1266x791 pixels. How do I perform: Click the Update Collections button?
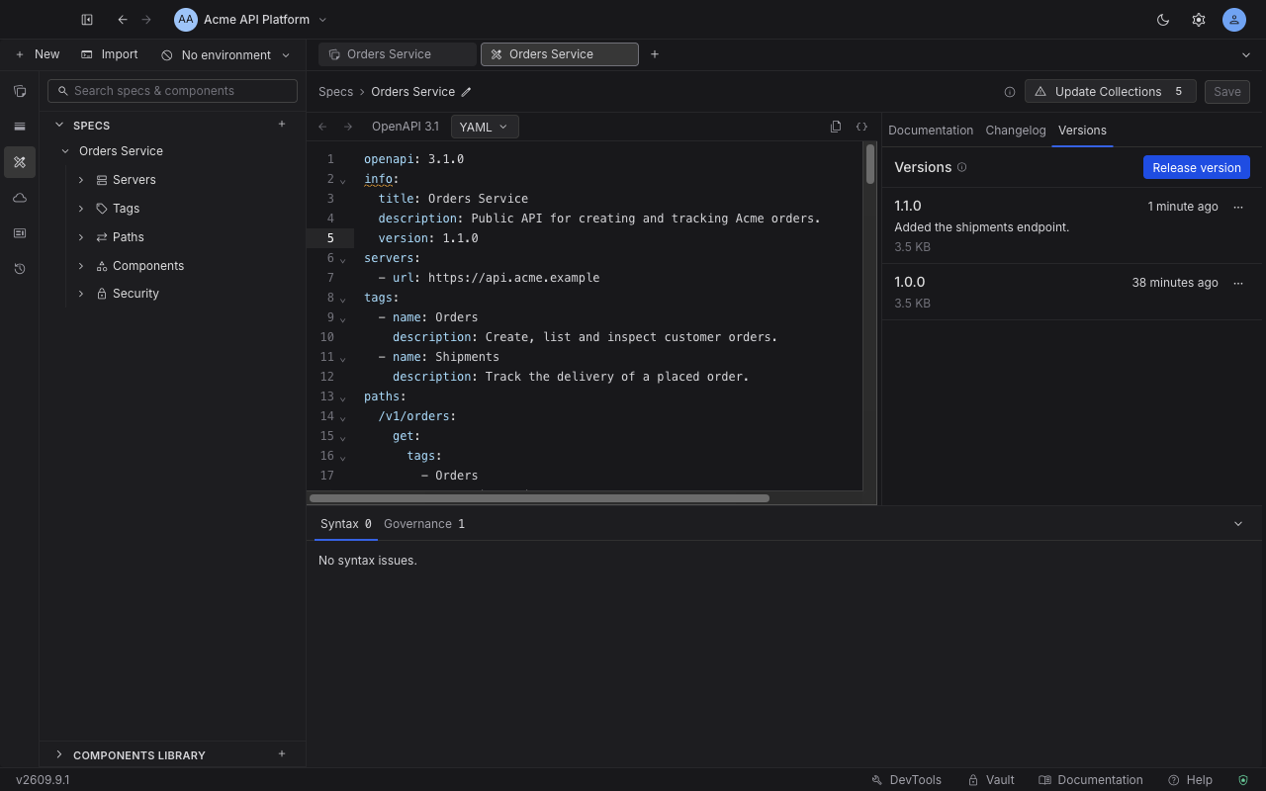point(1110,92)
